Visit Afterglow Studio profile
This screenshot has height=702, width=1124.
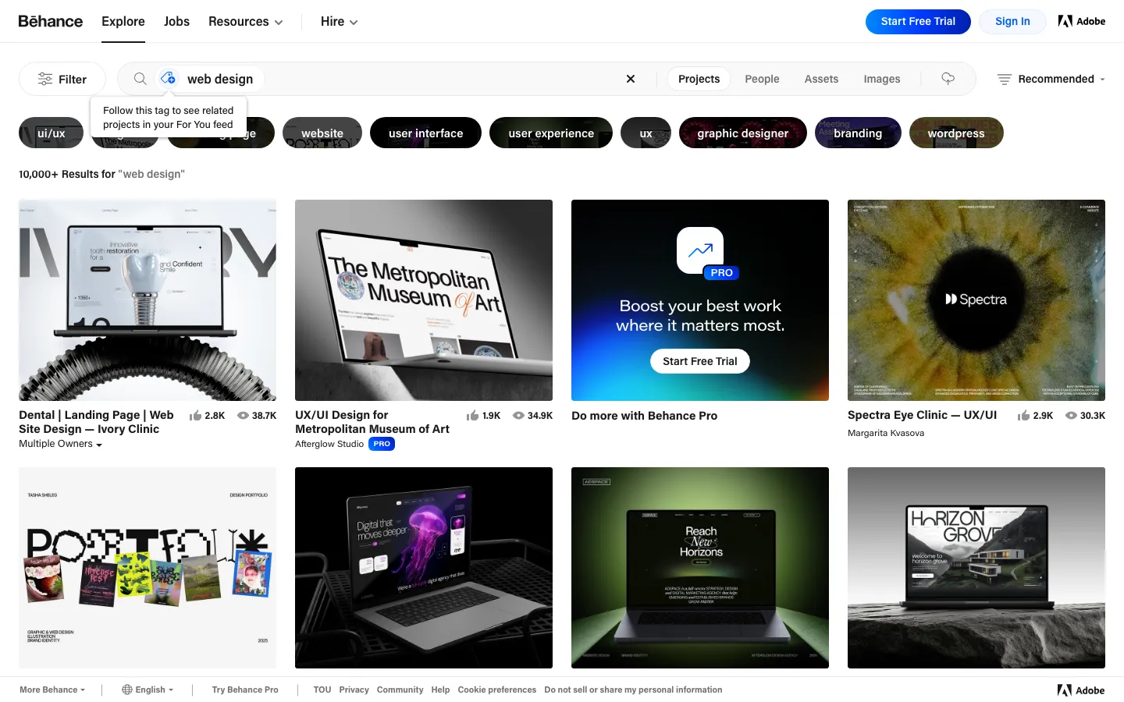coord(329,444)
